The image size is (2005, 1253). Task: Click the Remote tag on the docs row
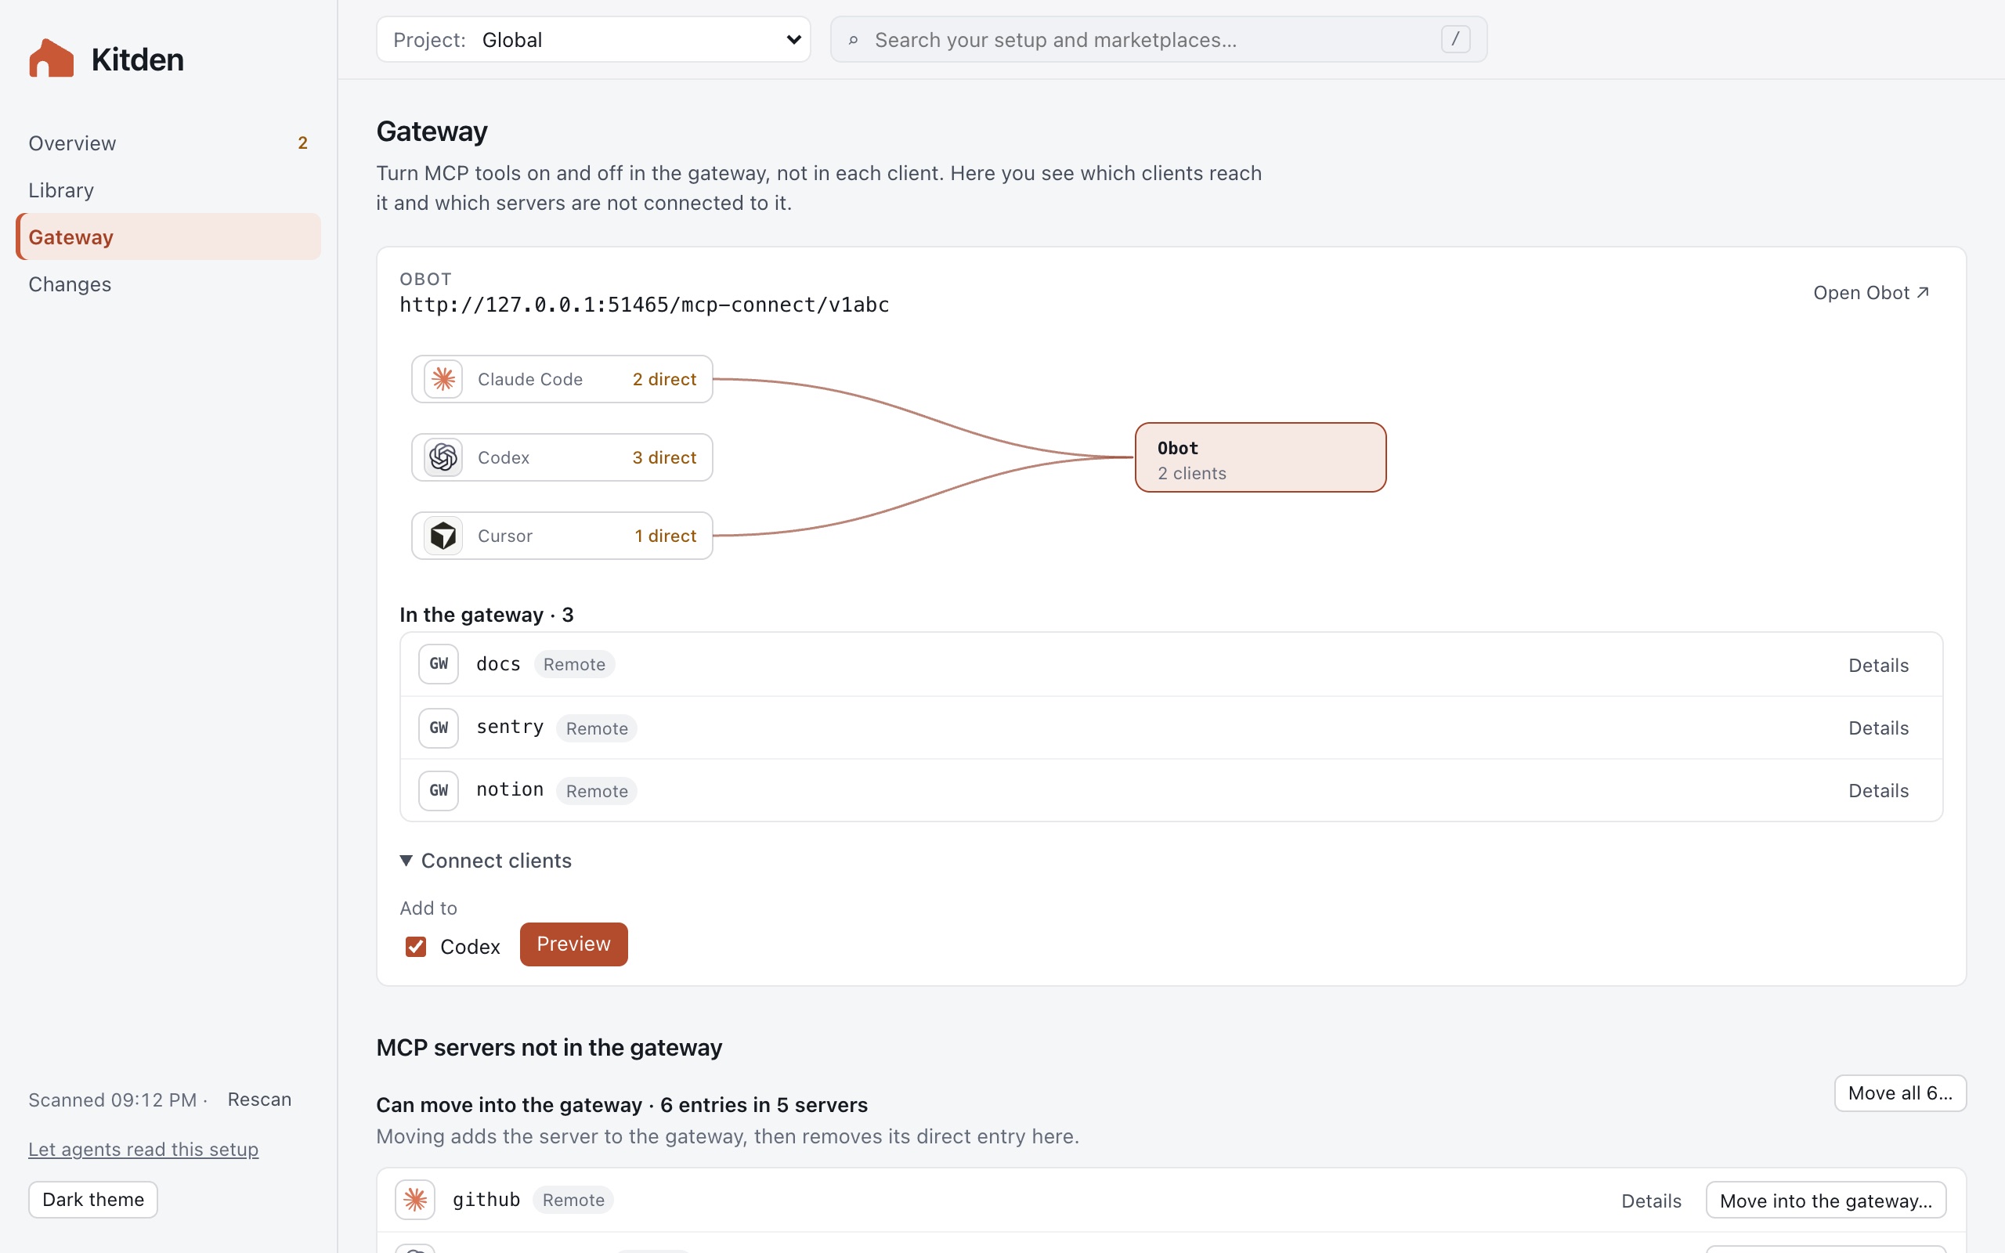574,664
